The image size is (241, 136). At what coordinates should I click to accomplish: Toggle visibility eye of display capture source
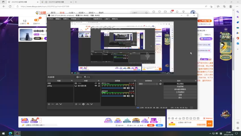click(x=96, y=86)
